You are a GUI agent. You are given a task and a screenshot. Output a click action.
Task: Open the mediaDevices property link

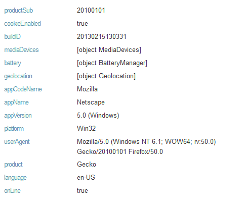(21, 50)
